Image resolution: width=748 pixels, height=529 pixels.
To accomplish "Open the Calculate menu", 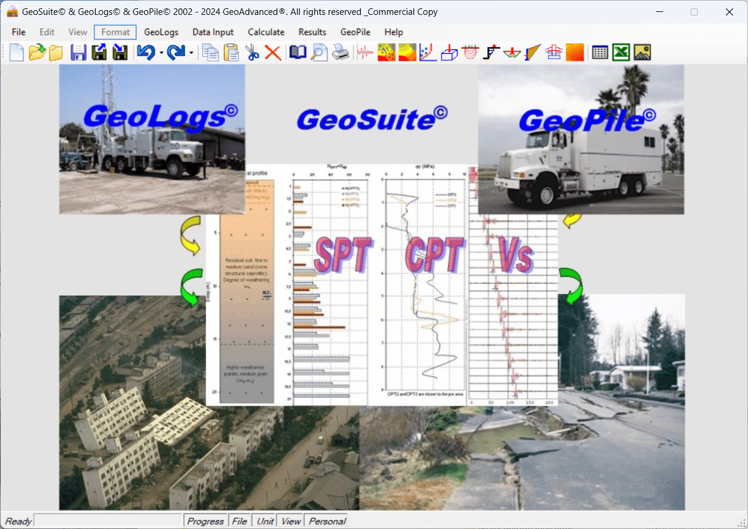I will point(266,32).
